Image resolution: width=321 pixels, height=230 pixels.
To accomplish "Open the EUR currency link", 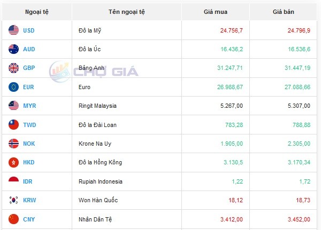I will pyautogui.click(x=29, y=87).
